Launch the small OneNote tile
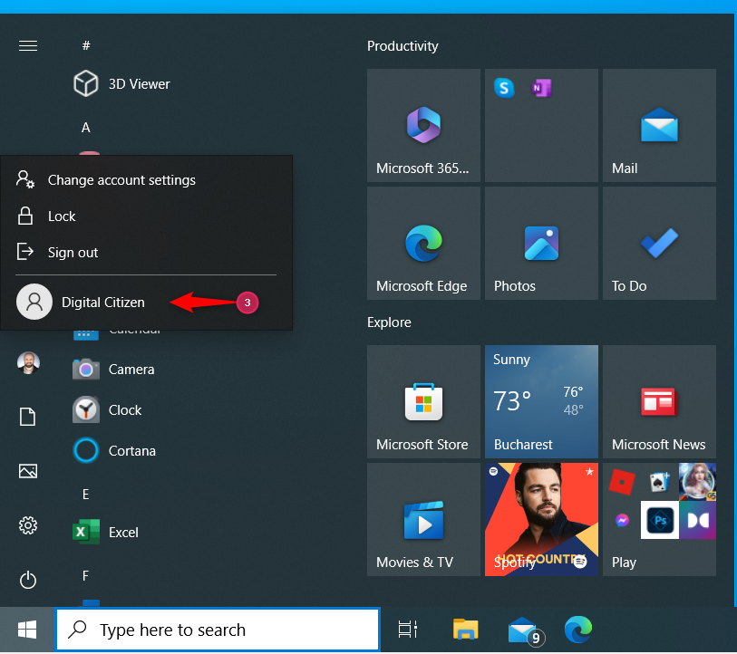The height and width of the screenshot is (654, 737). [x=541, y=88]
